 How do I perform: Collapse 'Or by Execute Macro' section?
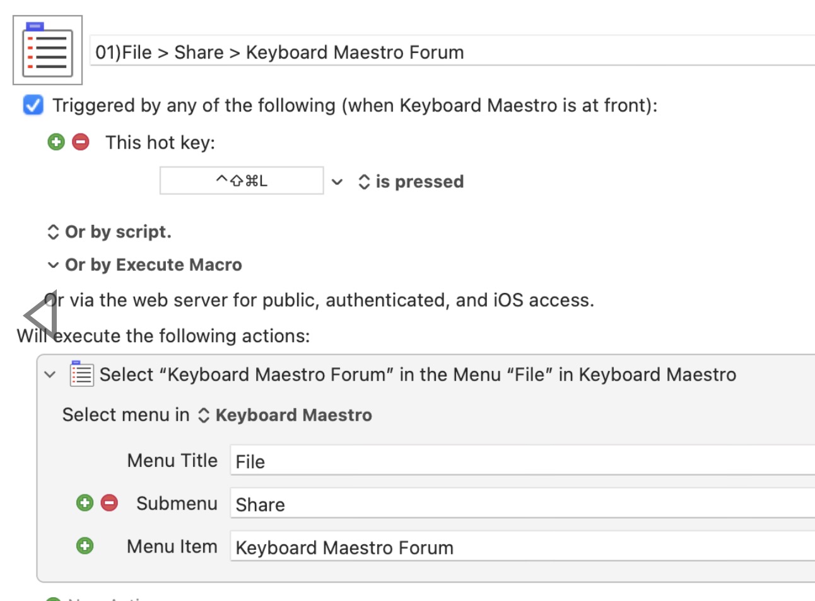pos(54,265)
